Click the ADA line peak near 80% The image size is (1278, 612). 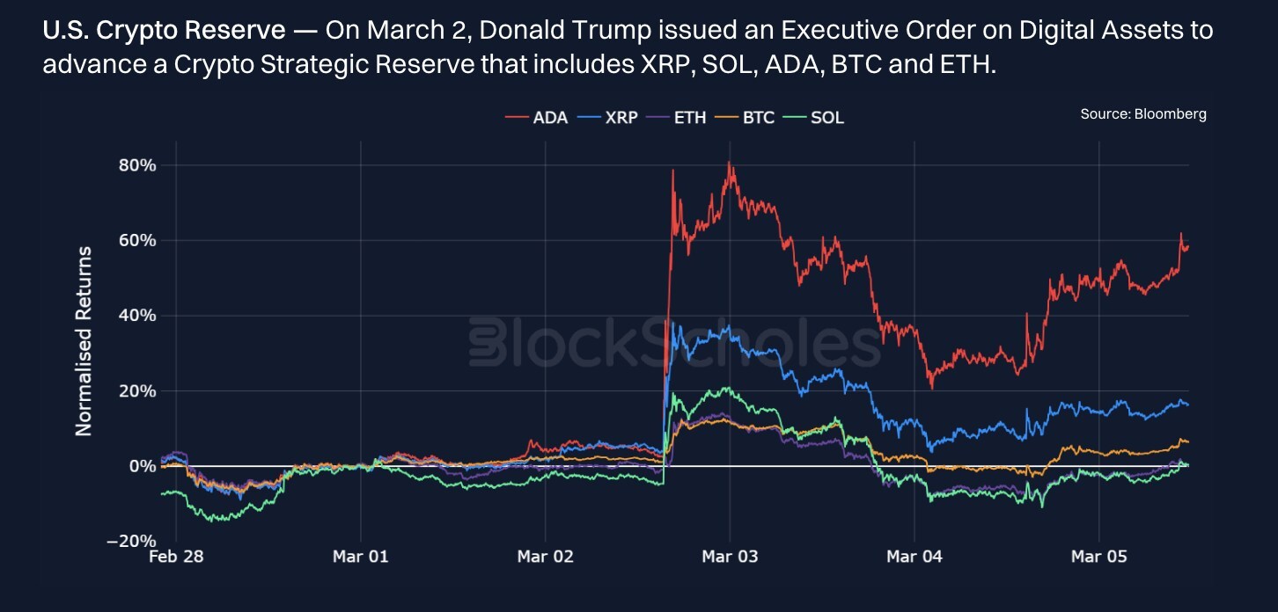point(730,164)
